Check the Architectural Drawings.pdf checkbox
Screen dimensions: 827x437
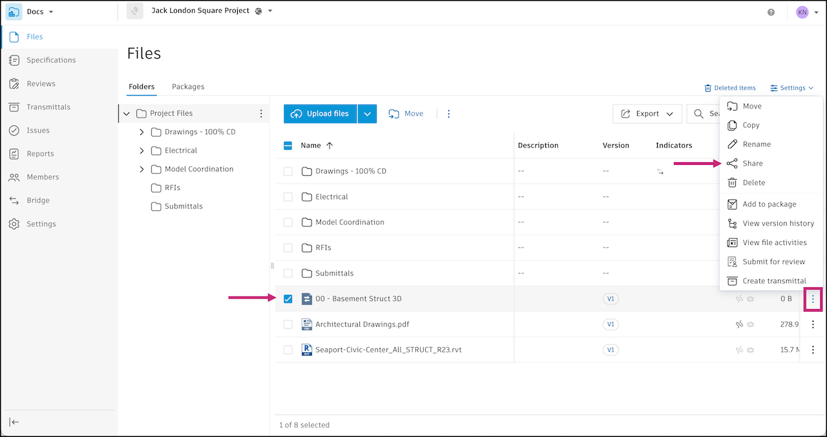pyautogui.click(x=288, y=325)
